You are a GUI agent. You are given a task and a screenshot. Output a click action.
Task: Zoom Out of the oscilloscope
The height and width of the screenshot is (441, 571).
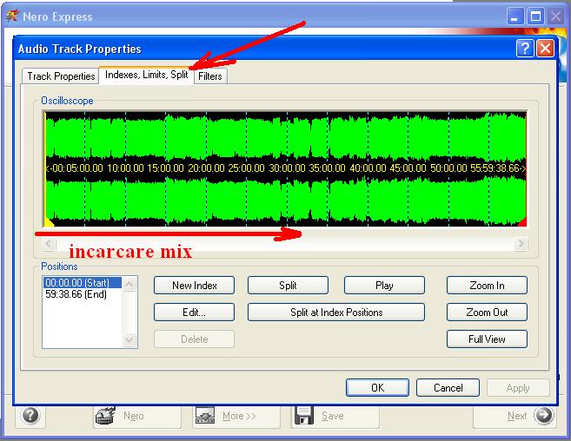coord(487,313)
